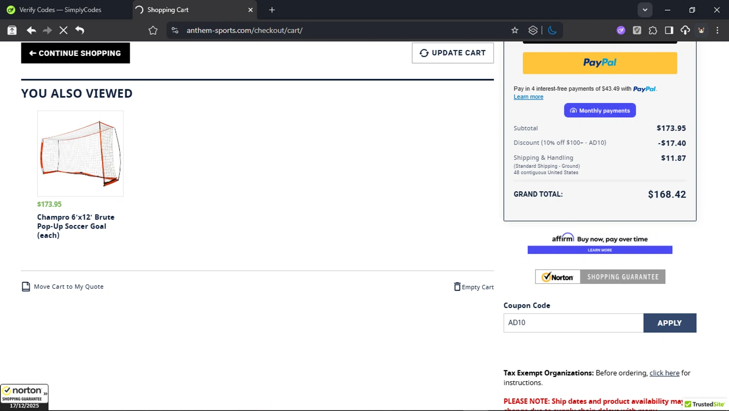Click the discount amount -$17.40
Image resolution: width=729 pixels, height=411 pixels.
[x=672, y=143]
